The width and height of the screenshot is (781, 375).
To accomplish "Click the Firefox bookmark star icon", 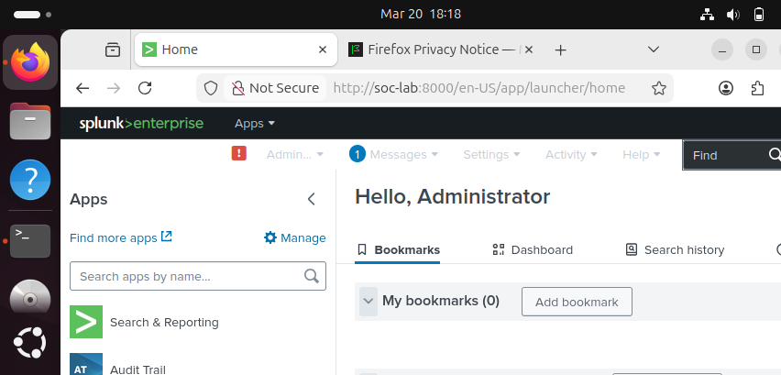I will 658,88.
